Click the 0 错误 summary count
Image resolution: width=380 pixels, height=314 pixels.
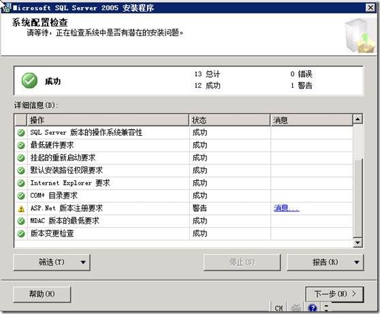pos(301,74)
